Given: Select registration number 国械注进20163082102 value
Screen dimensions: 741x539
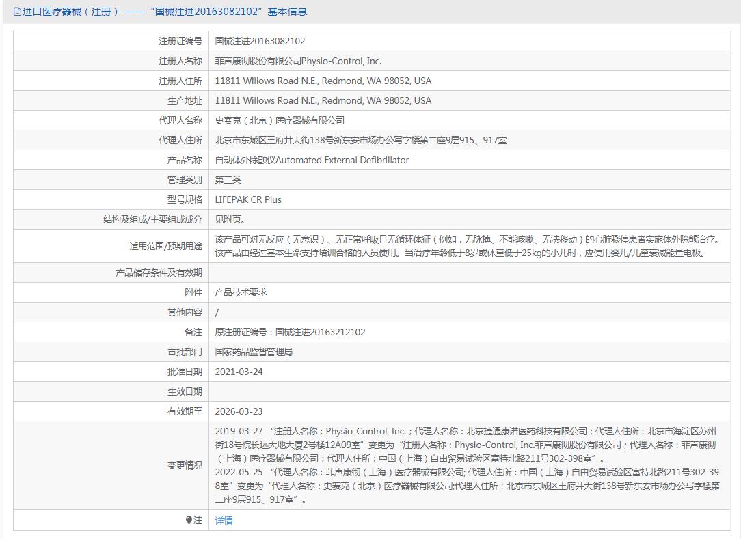Looking at the screenshot, I should coord(260,41).
